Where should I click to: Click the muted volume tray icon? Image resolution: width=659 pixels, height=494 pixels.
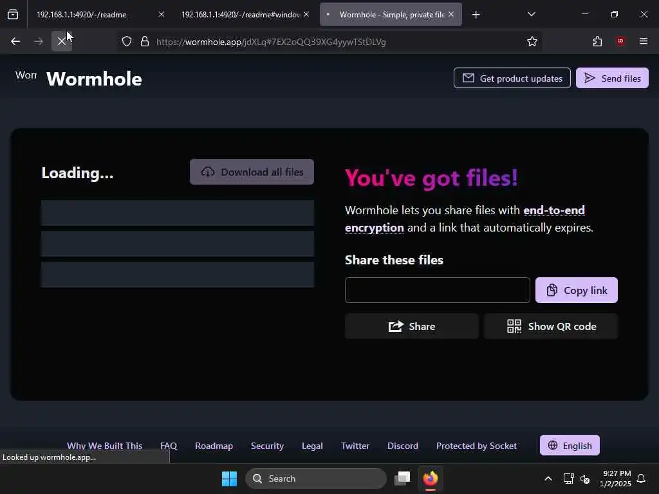(584, 479)
